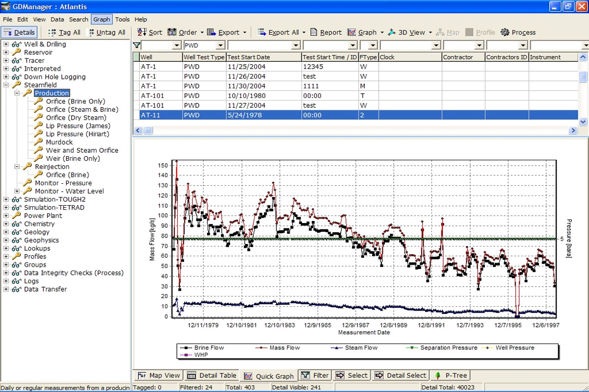
Task: Click the table's horizontal scrollbar
Action: pos(344,131)
